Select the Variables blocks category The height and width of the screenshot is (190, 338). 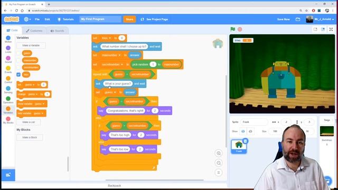coord(8,110)
